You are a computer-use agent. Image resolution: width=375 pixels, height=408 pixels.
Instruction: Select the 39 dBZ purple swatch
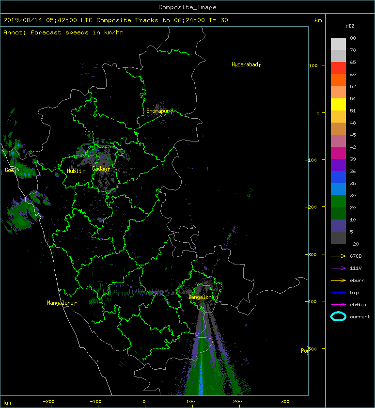point(338,165)
